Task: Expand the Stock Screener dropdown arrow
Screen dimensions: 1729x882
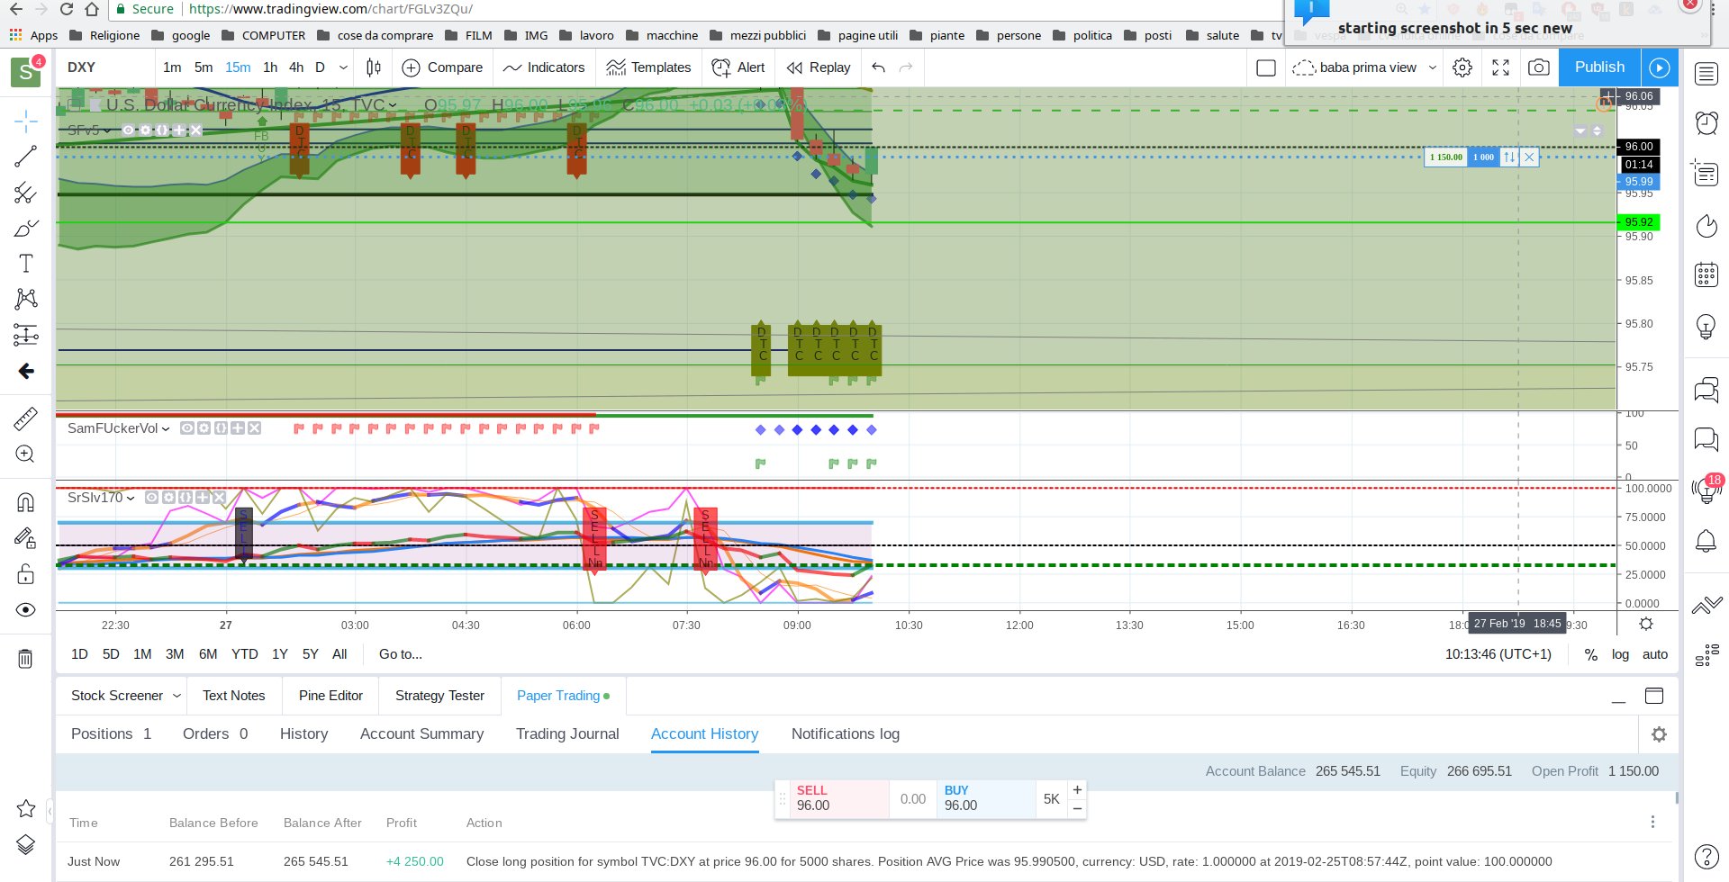Action: pyautogui.click(x=177, y=696)
